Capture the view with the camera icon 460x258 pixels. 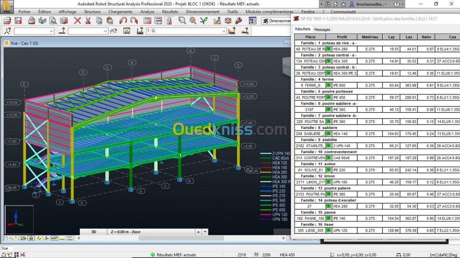(64, 21)
